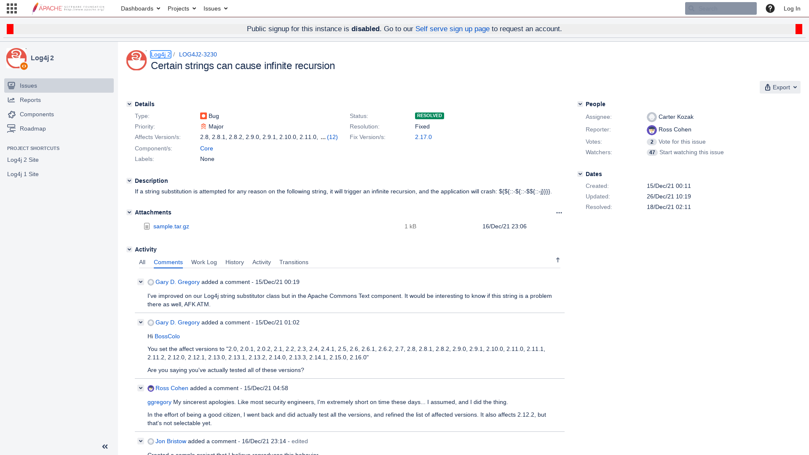The width and height of the screenshot is (809, 455).
Task: Collapse Gary's 15/Dec/21 01:02 comment
Action: coord(141,322)
